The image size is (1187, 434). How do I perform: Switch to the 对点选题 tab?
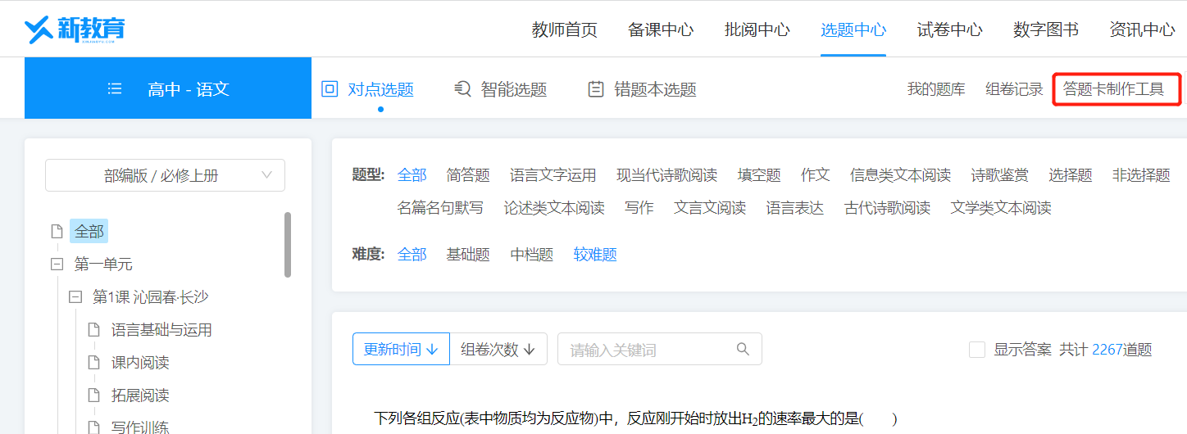coord(367,89)
